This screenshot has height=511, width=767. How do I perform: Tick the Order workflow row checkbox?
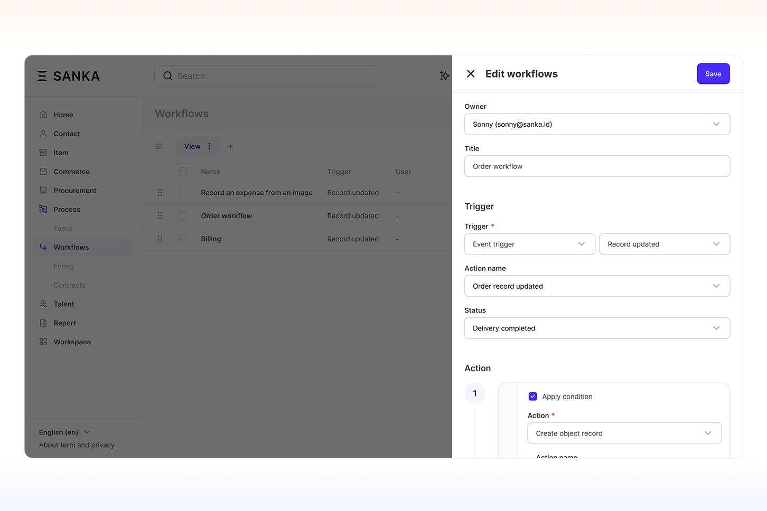pos(183,216)
